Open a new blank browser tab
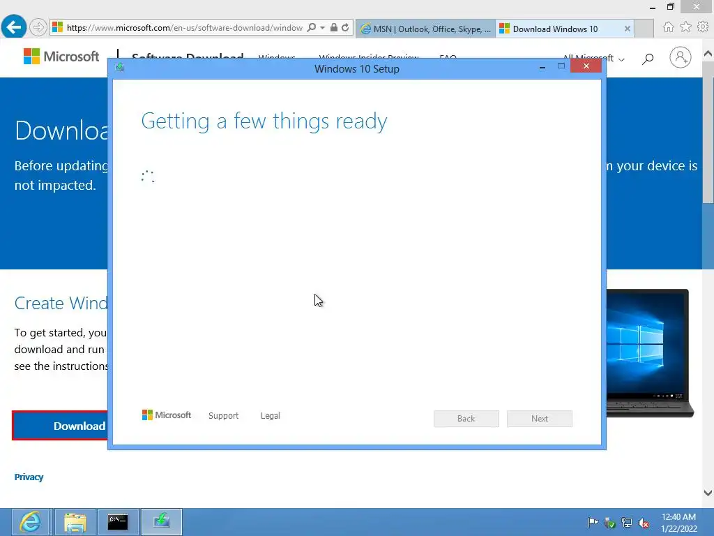Screen dimensions: 714x536 tap(644, 29)
